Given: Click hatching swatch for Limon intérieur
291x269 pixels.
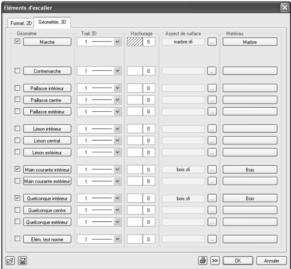Looking at the screenshot, I should coord(135,129).
